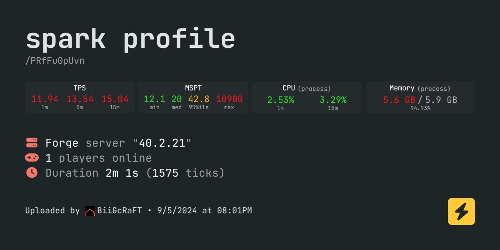The height and width of the screenshot is (250, 500).
Task: Click the 1m CPU value 2.53%
Action: (280, 100)
